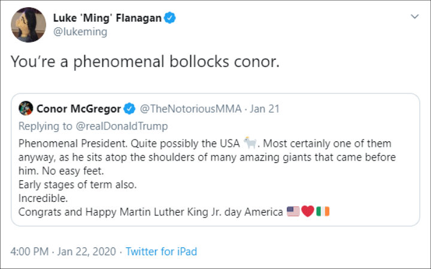Open the 4:00 PM Jan 22, 2020 timestamp
Image resolution: width=431 pixels, height=269 pixels.
[63, 252]
